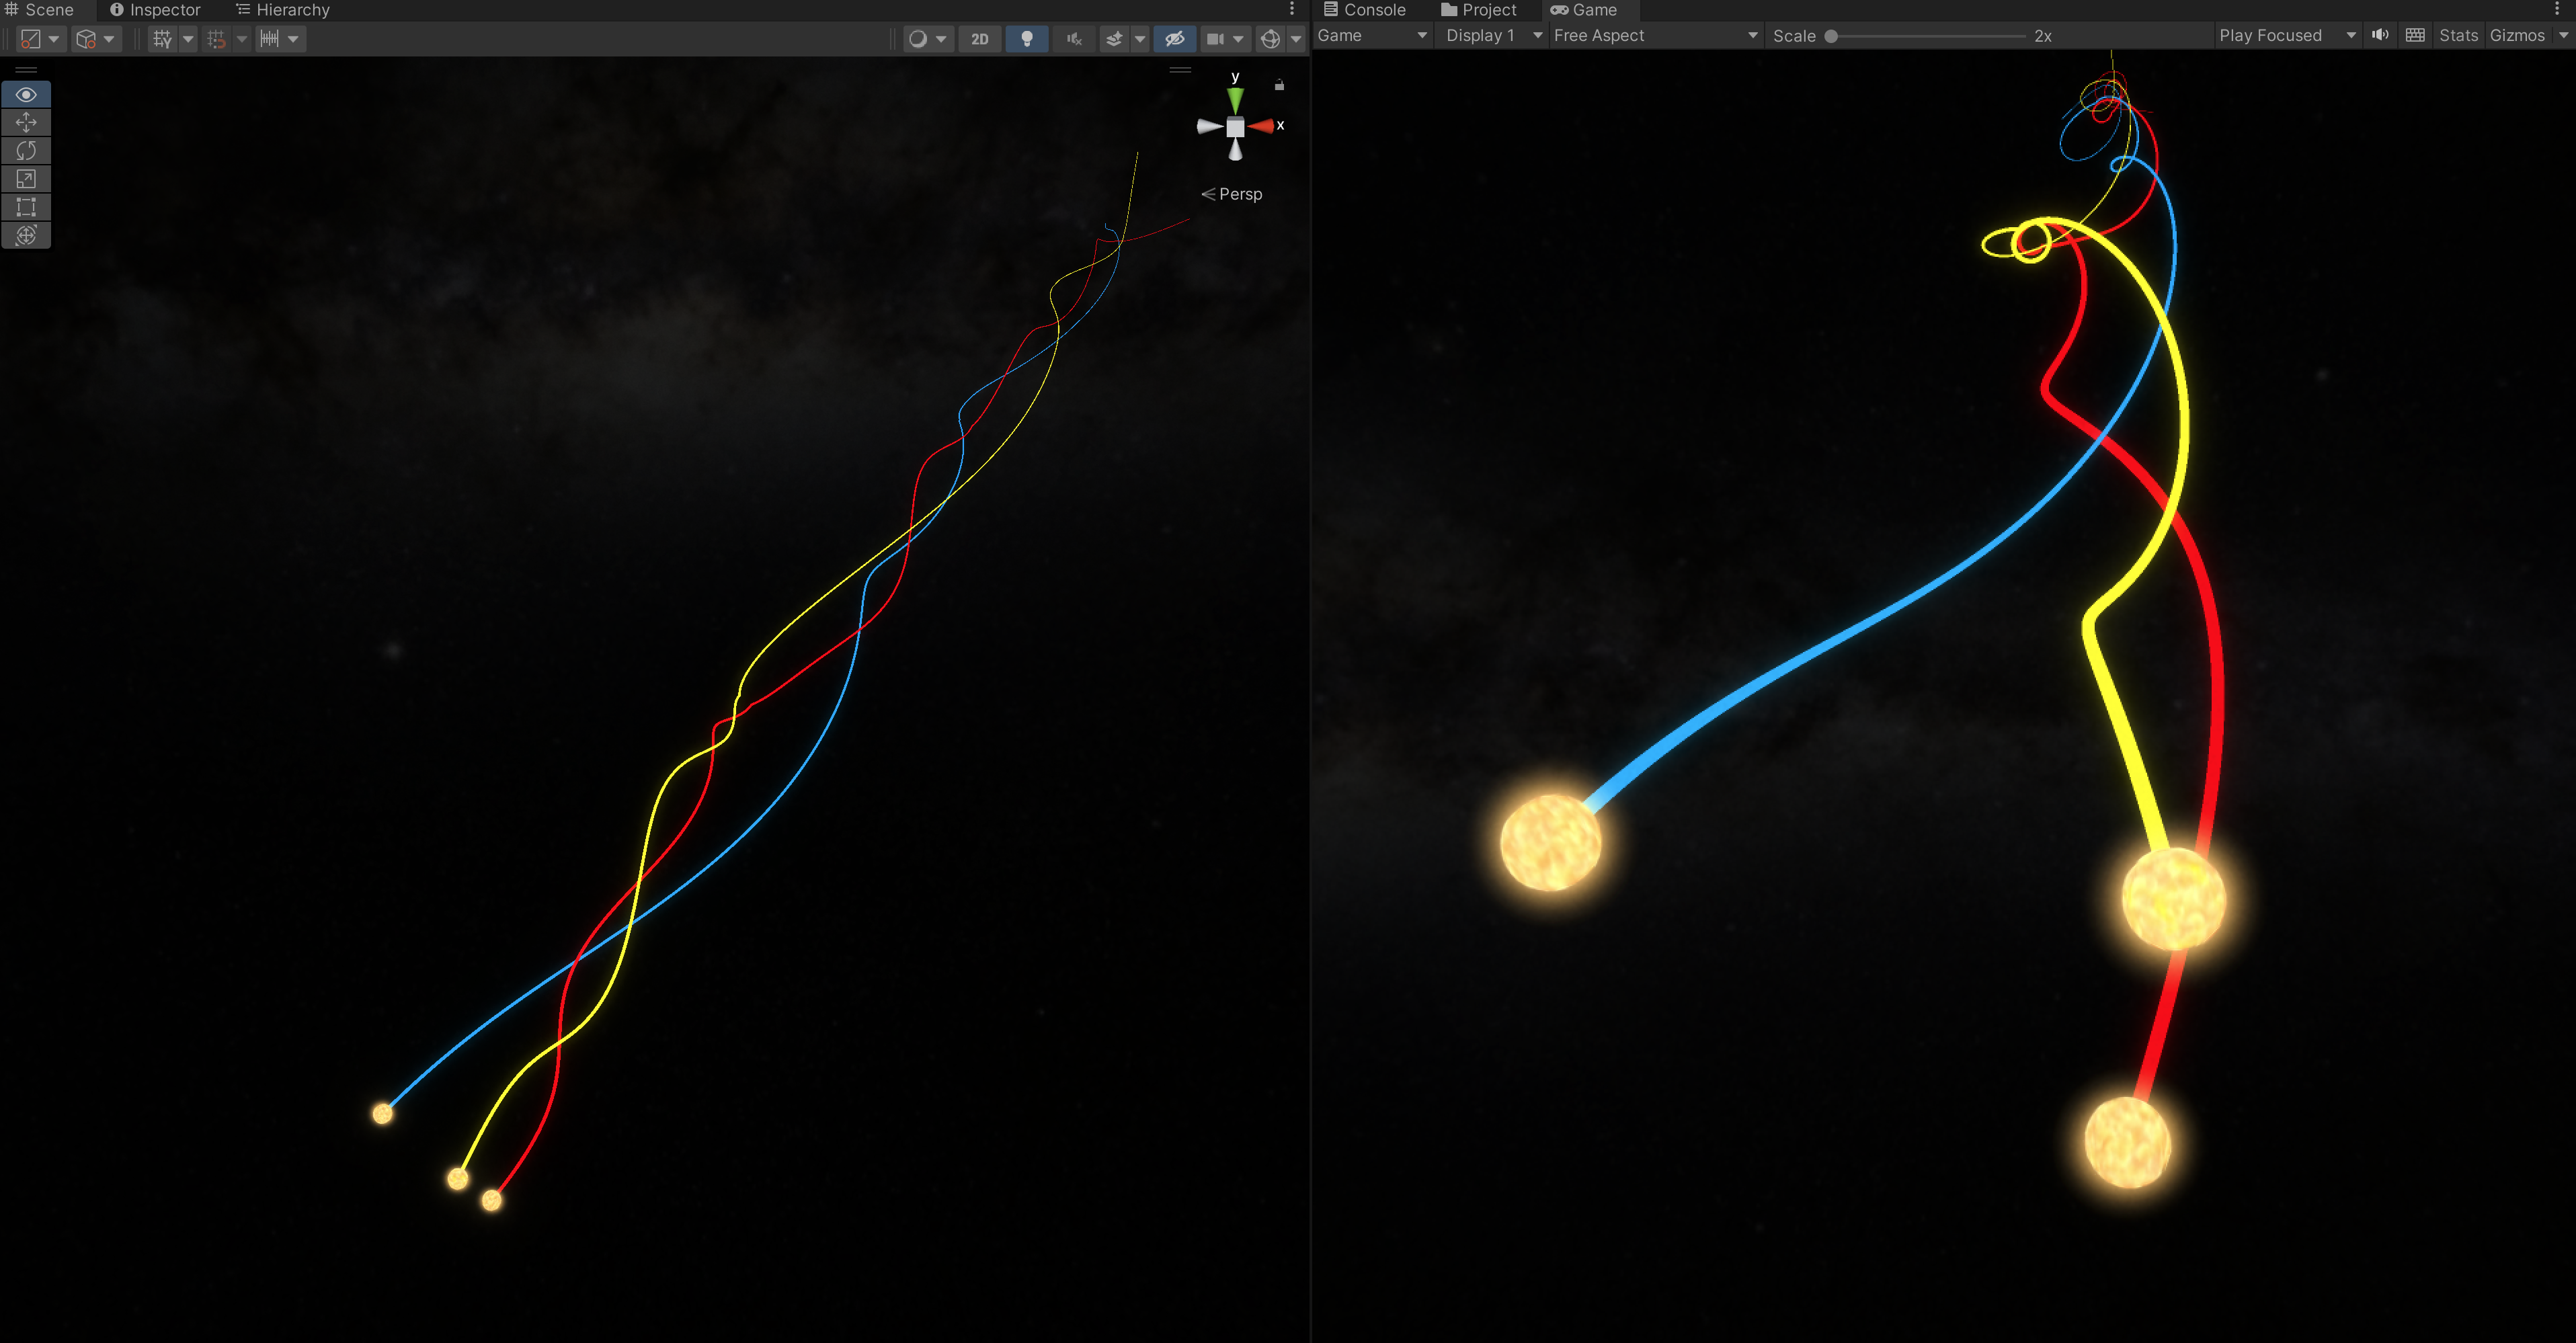Toggle Scene lighting lightbulb
The width and height of the screenshot is (2576, 1343).
[1027, 39]
